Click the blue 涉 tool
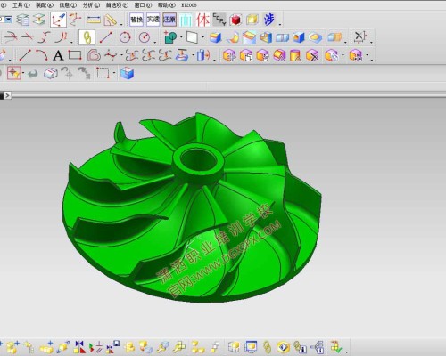The width and height of the screenshot is (446, 356). [x=268, y=20]
